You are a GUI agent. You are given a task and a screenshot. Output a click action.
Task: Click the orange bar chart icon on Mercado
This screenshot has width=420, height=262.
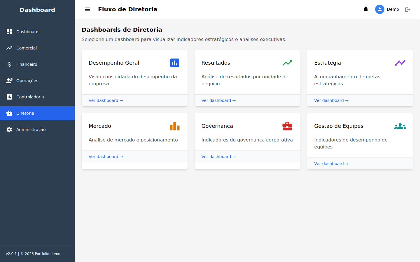pos(175,126)
